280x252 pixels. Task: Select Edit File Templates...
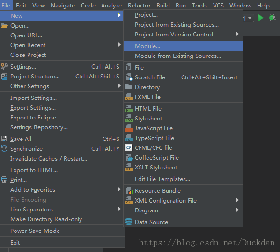coord(183,179)
